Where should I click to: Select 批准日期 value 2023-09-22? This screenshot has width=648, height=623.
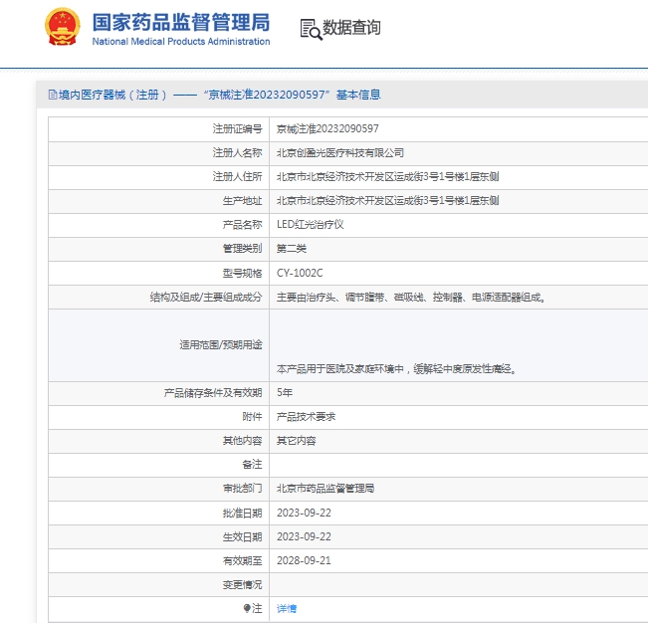[304, 513]
